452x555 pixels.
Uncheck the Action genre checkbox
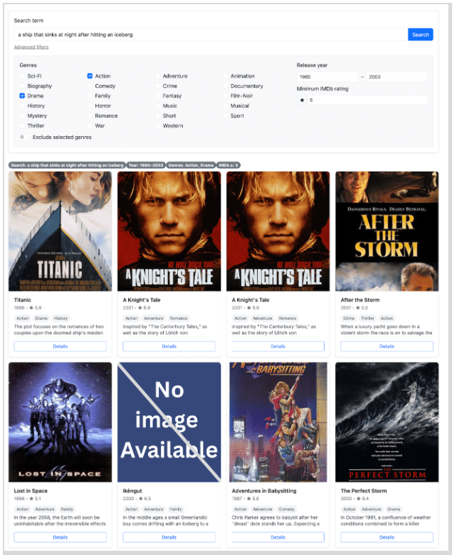coord(90,76)
